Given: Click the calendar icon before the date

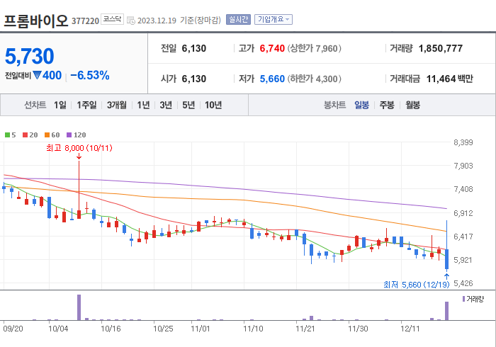Looking at the screenshot, I should coord(131,21).
